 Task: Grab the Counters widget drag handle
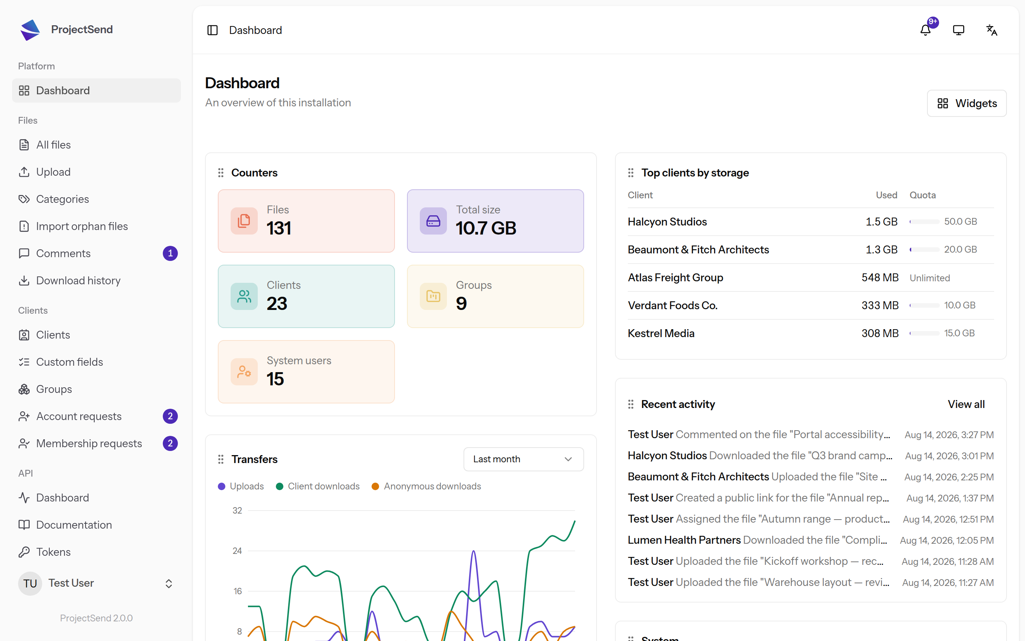coord(221,173)
